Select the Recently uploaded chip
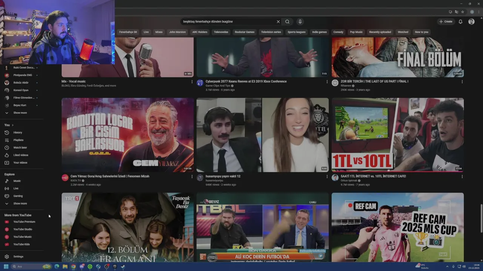The image size is (483, 271). (380, 32)
